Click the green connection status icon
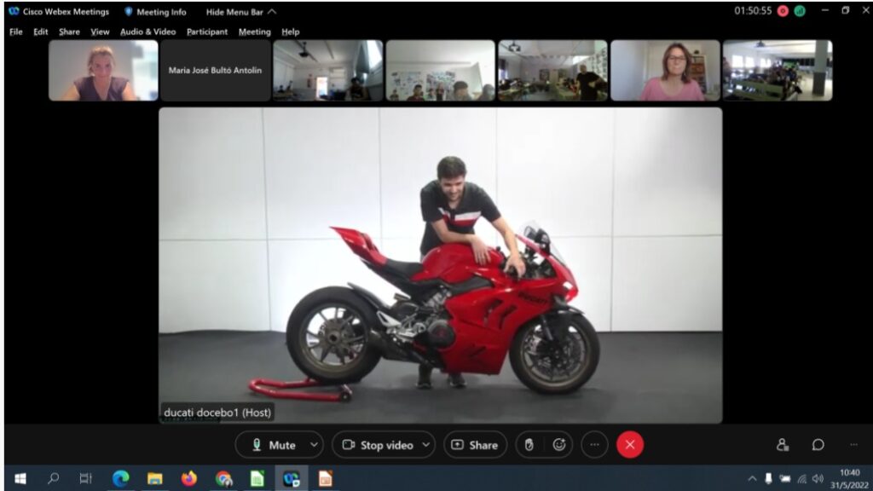This screenshot has width=873, height=491. pyautogui.click(x=800, y=11)
